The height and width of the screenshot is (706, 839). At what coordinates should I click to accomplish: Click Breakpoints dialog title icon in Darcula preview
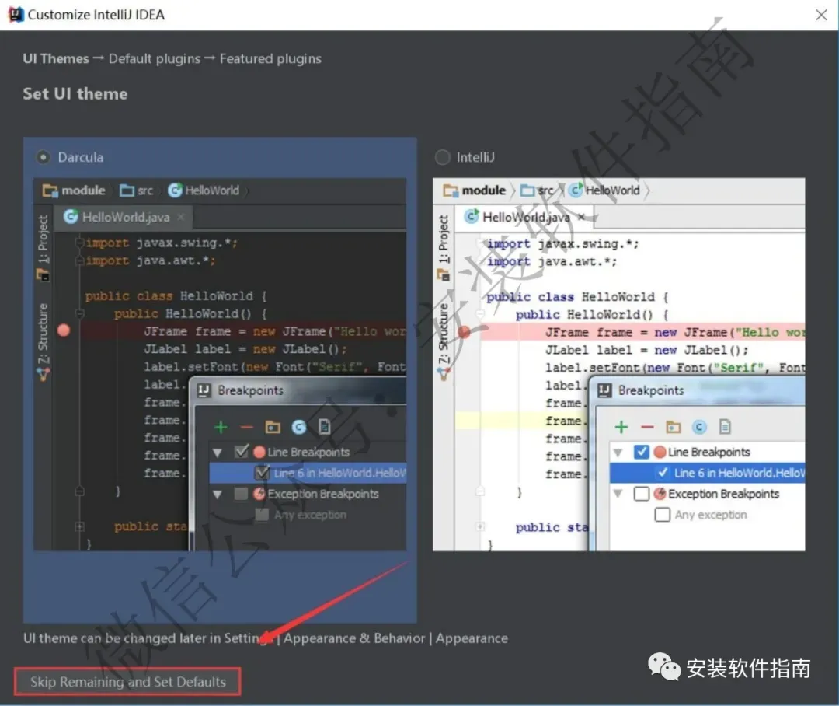tap(204, 390)
